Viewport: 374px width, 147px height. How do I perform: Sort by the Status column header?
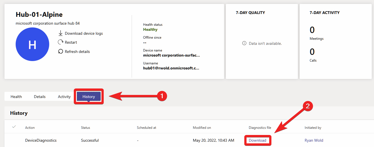pos(86,128)
